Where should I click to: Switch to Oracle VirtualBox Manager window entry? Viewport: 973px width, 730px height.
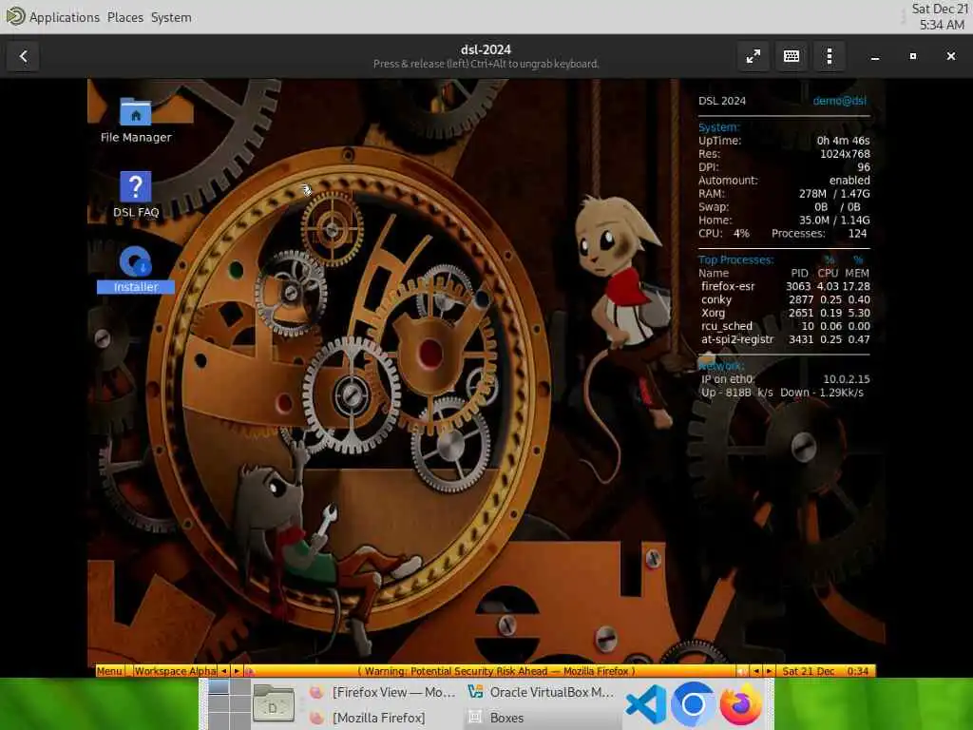[x=541, y=692]
